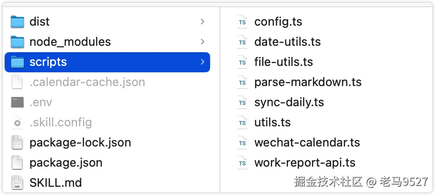Viewport: 435px width, 195px height.
Task: Click the node_modules folder icon
Action: coord(17,42)
